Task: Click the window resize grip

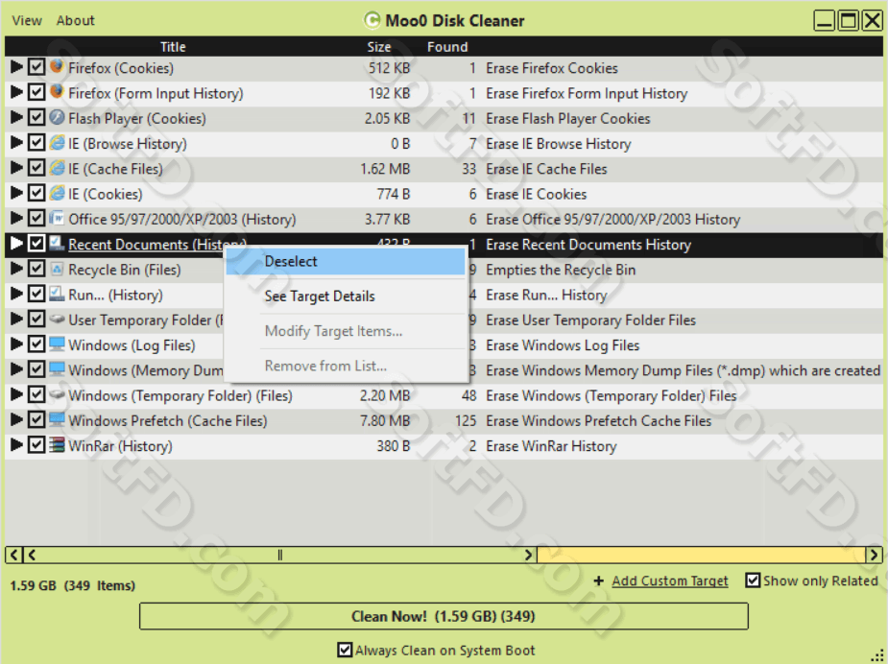Action: [x=877, y=655]
